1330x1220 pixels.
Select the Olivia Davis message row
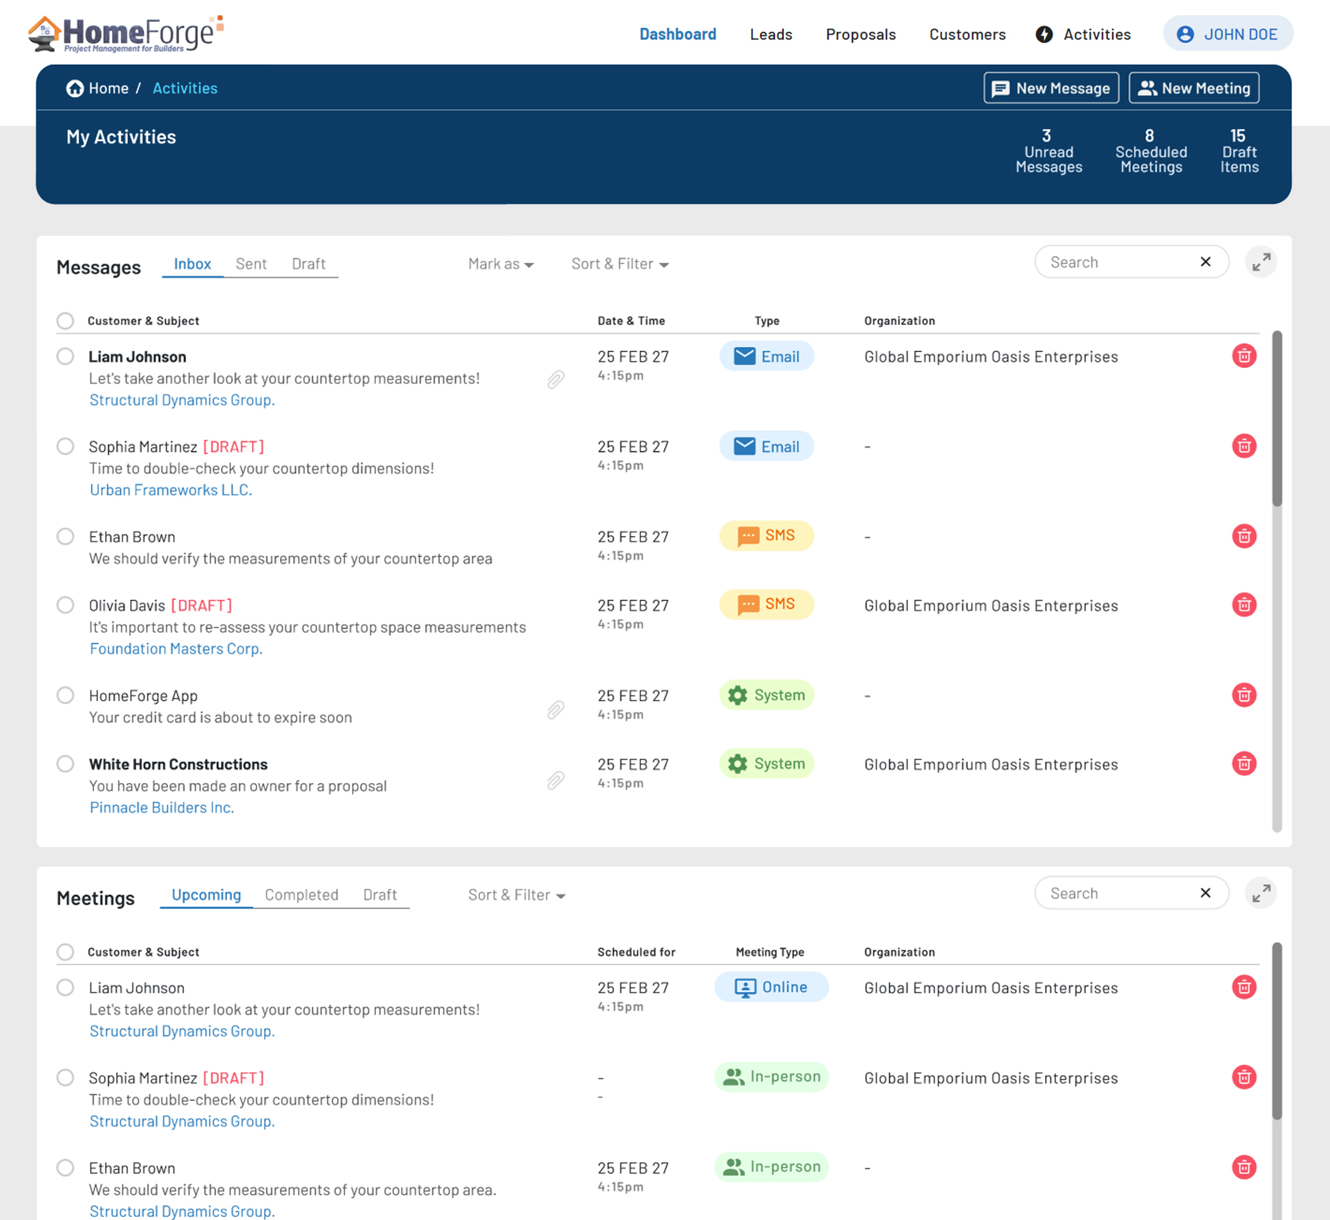66,606
